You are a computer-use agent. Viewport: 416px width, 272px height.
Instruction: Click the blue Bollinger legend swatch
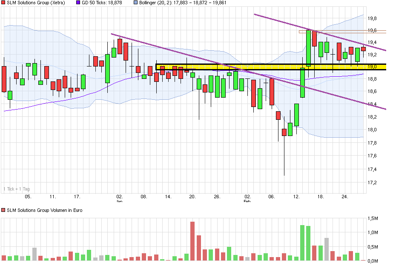tap(135, 3)
